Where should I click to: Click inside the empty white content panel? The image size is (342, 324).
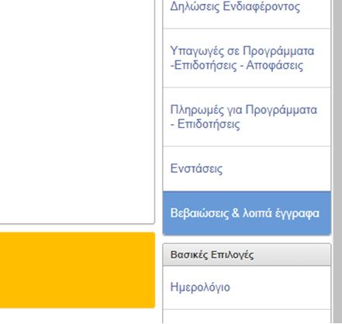pyautogui.click(x=78, y=111)
